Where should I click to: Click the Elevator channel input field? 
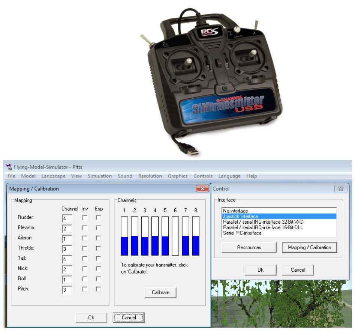67,229
